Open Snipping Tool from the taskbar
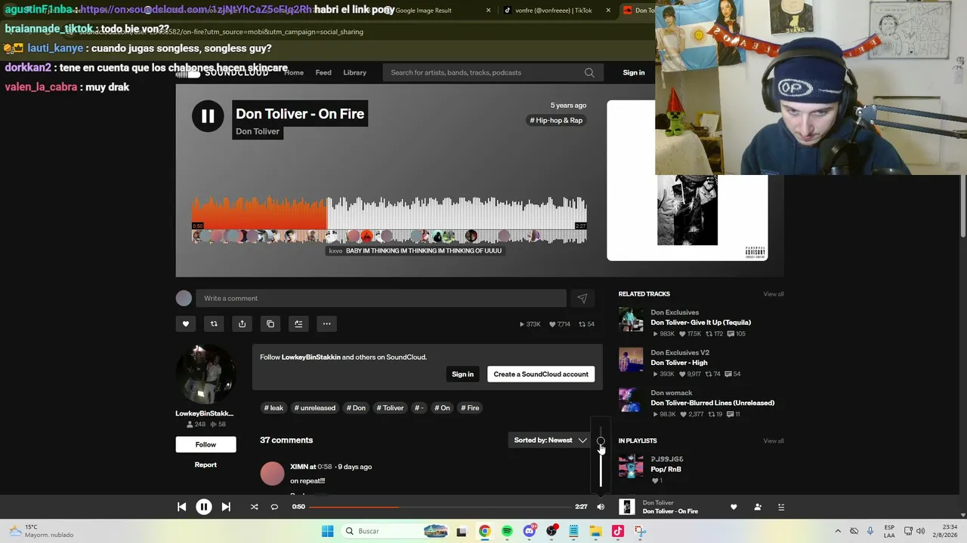 pos(640,531)
